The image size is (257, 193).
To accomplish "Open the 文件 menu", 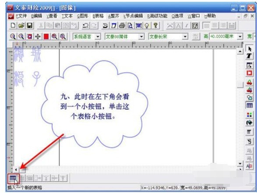I will [21, 16].
